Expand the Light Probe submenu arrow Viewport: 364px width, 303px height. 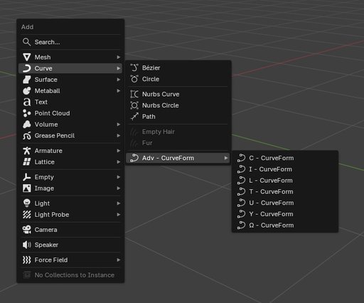[119, 215]
